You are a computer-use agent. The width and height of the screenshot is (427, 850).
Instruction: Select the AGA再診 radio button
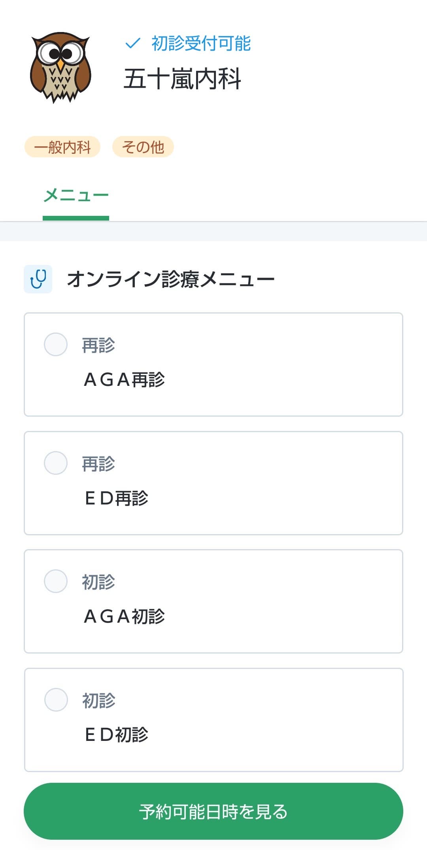point(56,344)
